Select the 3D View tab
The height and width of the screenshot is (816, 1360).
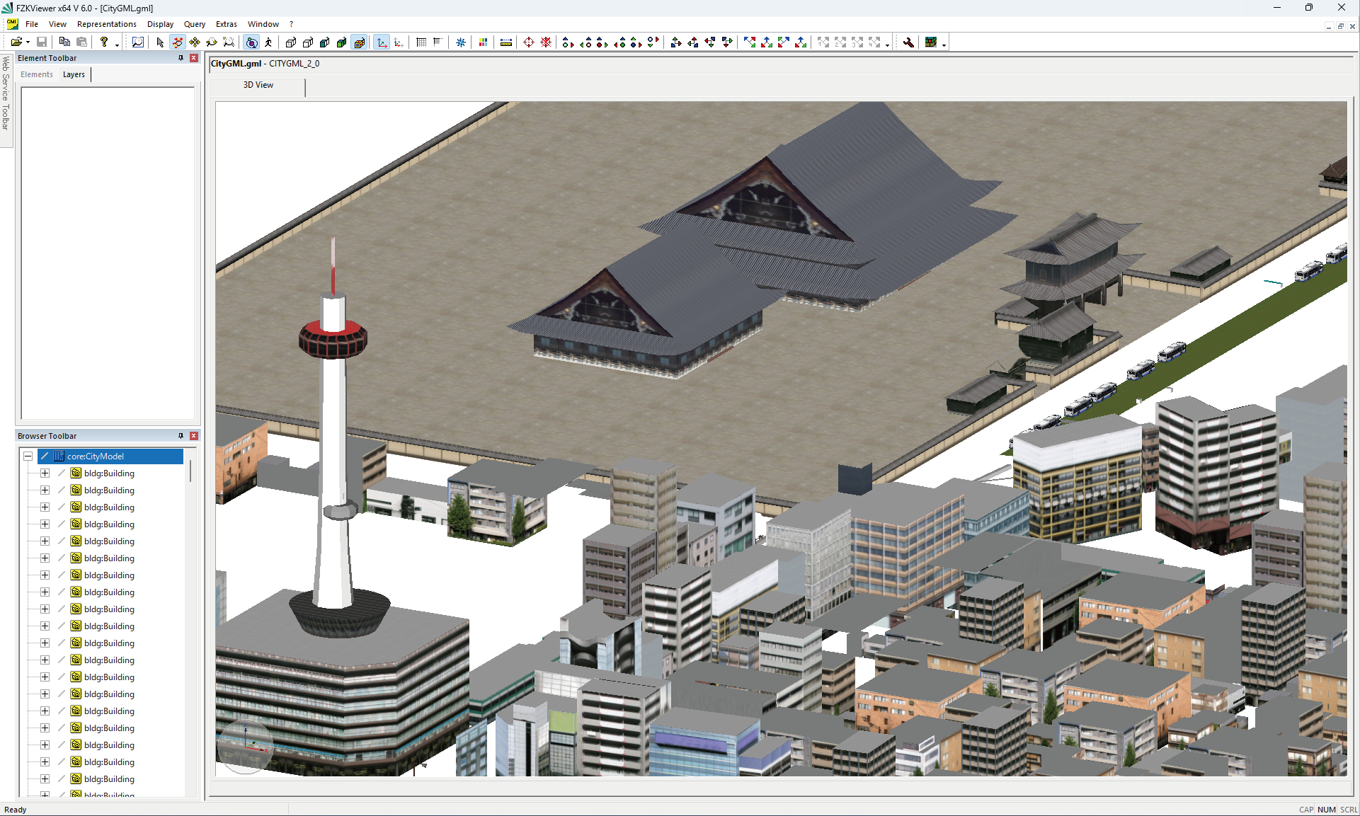tap(258, 85)
